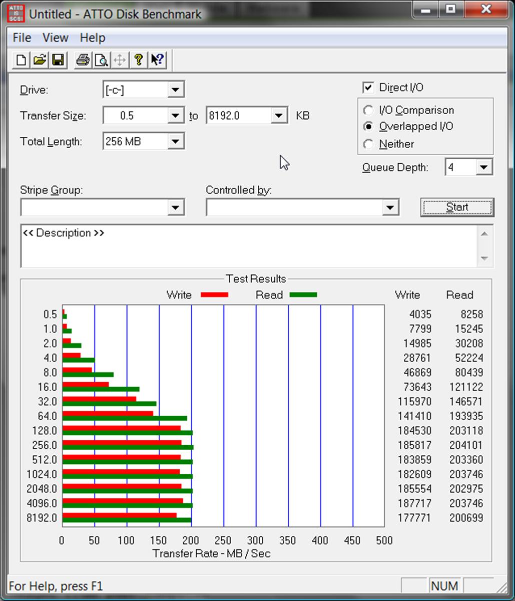
Task: Save results with the floppy disk icon
Action: pos(58,61)
